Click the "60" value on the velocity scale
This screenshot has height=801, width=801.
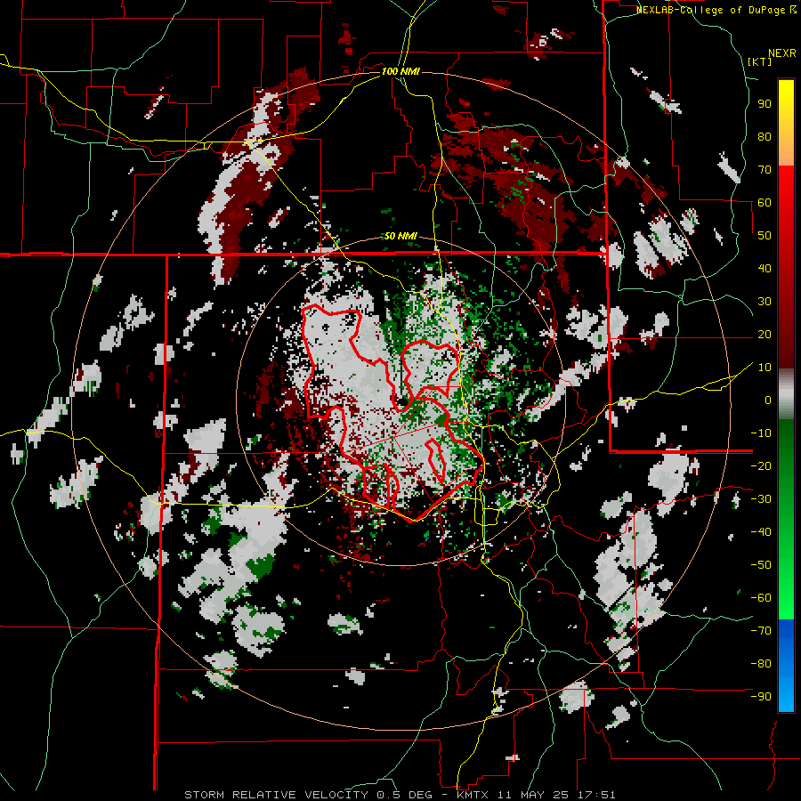pyautogui.click(x=765, y=203)
